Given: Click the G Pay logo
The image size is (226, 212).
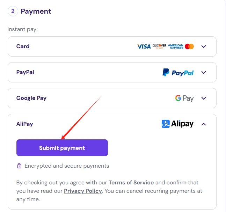Looking at the screenshot, I should click(x=184, y=98).
